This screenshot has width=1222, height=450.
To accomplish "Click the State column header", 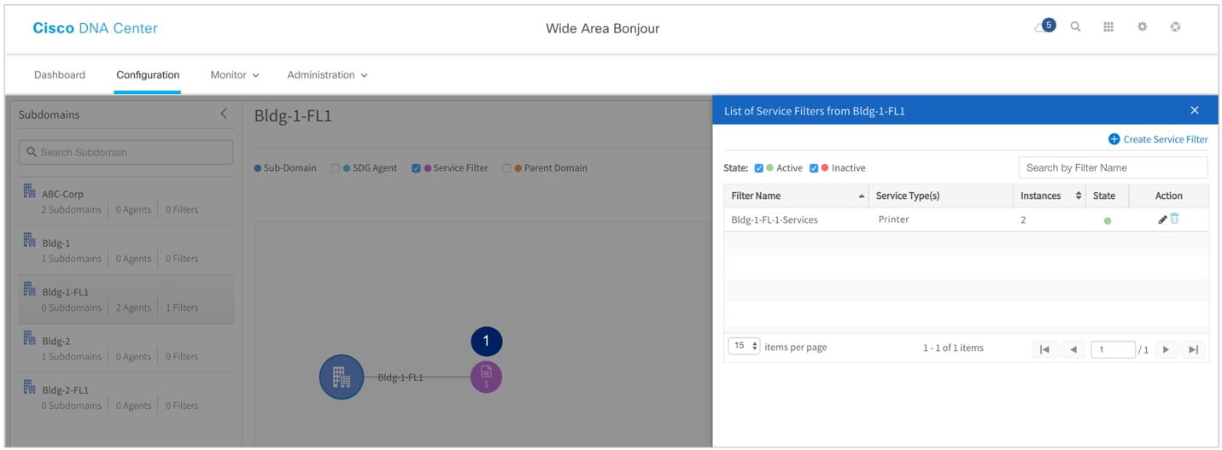I will [x=1104, y=196].
